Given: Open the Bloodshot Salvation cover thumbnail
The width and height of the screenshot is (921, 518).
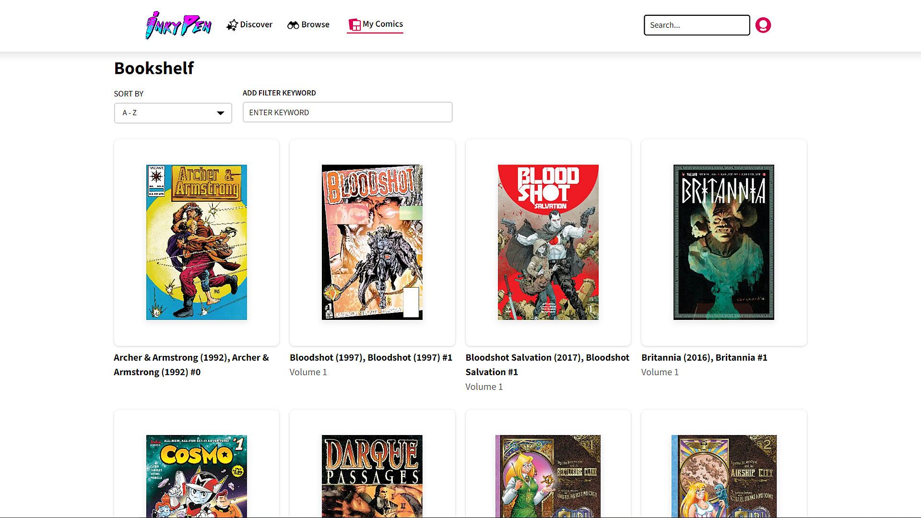Looking at the screenshot, I should click(x=548, y=242).
